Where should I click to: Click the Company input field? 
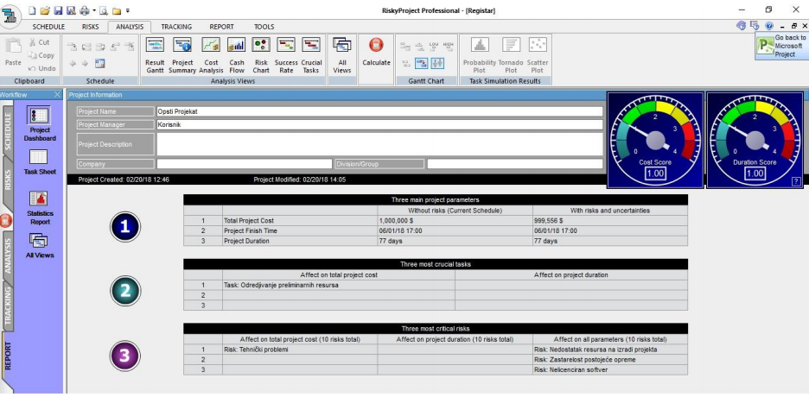244,164
